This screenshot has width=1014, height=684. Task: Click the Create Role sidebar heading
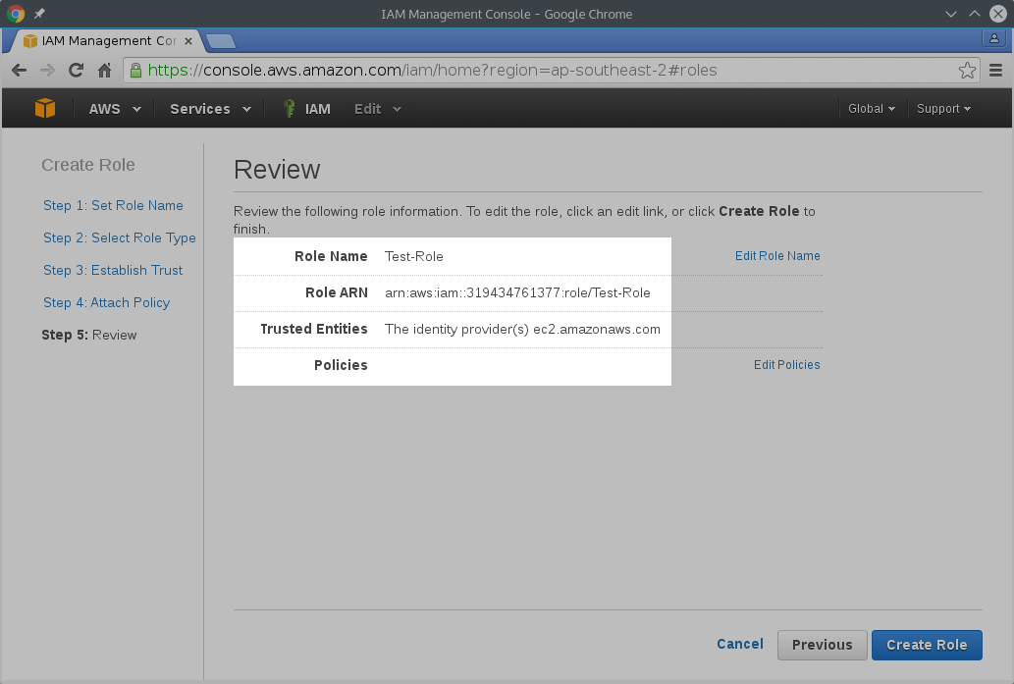click(x=88, y=165)
